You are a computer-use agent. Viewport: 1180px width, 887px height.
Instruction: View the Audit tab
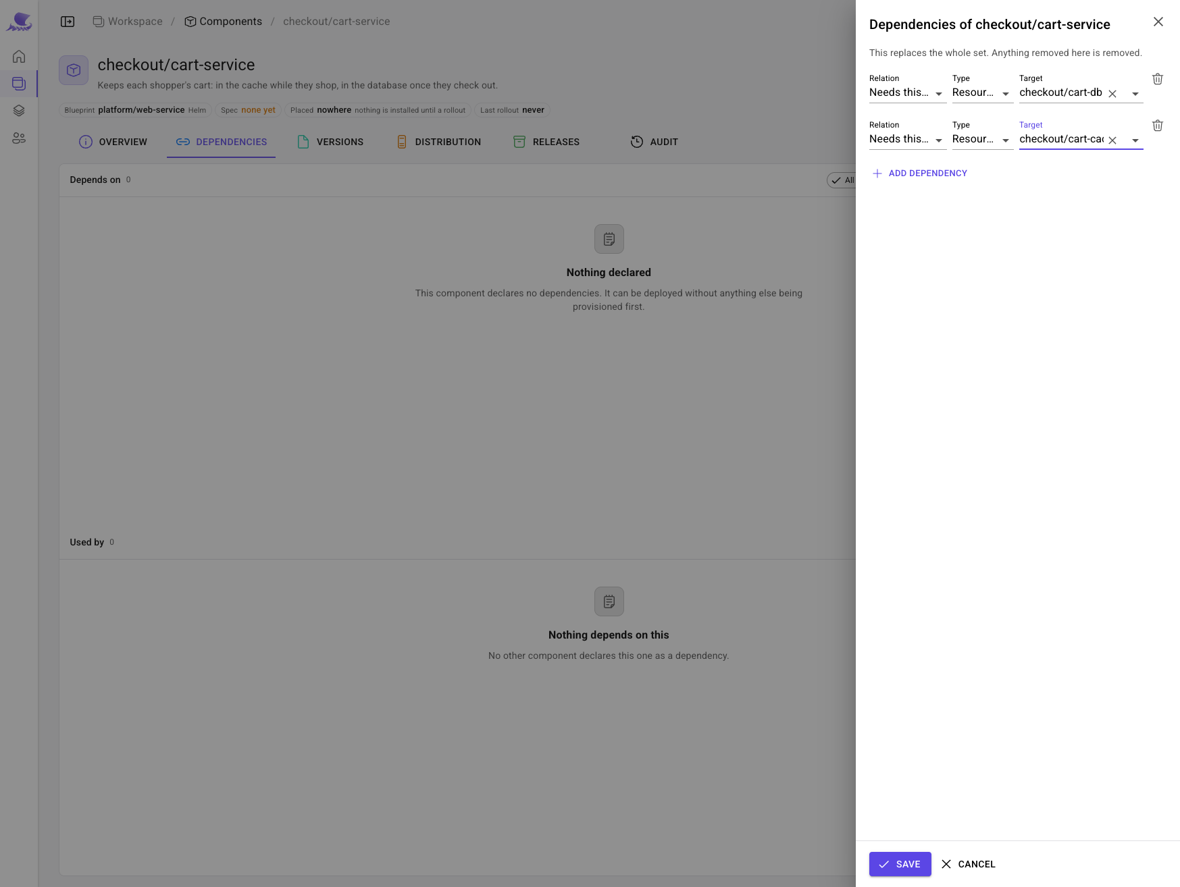click(654, 142)
